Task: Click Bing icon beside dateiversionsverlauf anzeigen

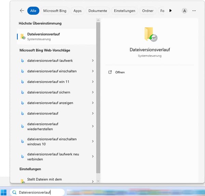Action: point(23,103)
